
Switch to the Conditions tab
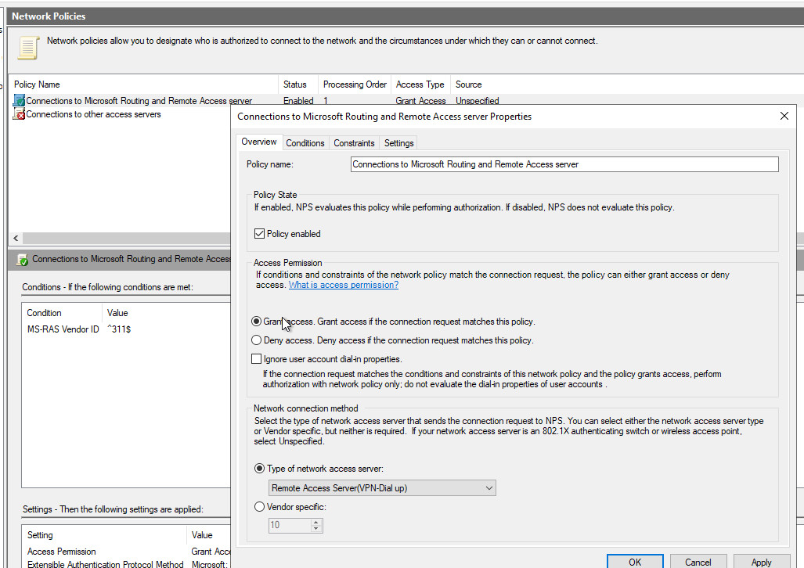[x=305, y=143]
